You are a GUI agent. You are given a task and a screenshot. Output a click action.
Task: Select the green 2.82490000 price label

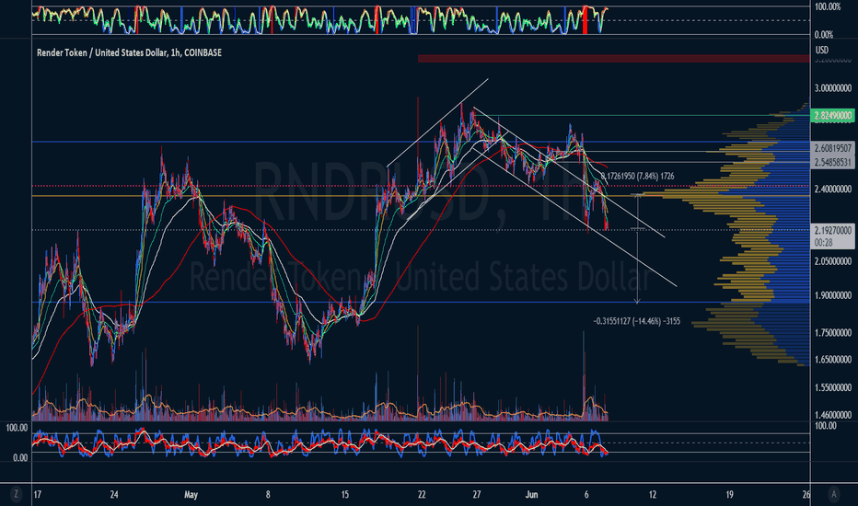pos(832,115)
